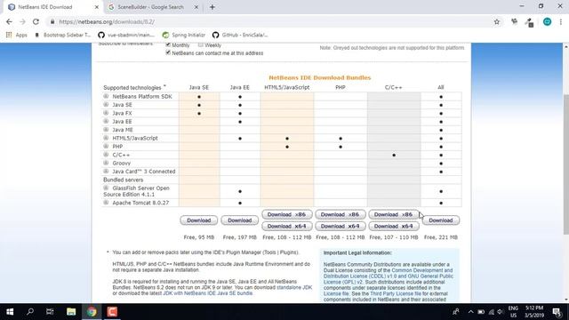Open the vue-sbadmin bookmark
Screen dimensions: 569x320
(x=126, y=35)
